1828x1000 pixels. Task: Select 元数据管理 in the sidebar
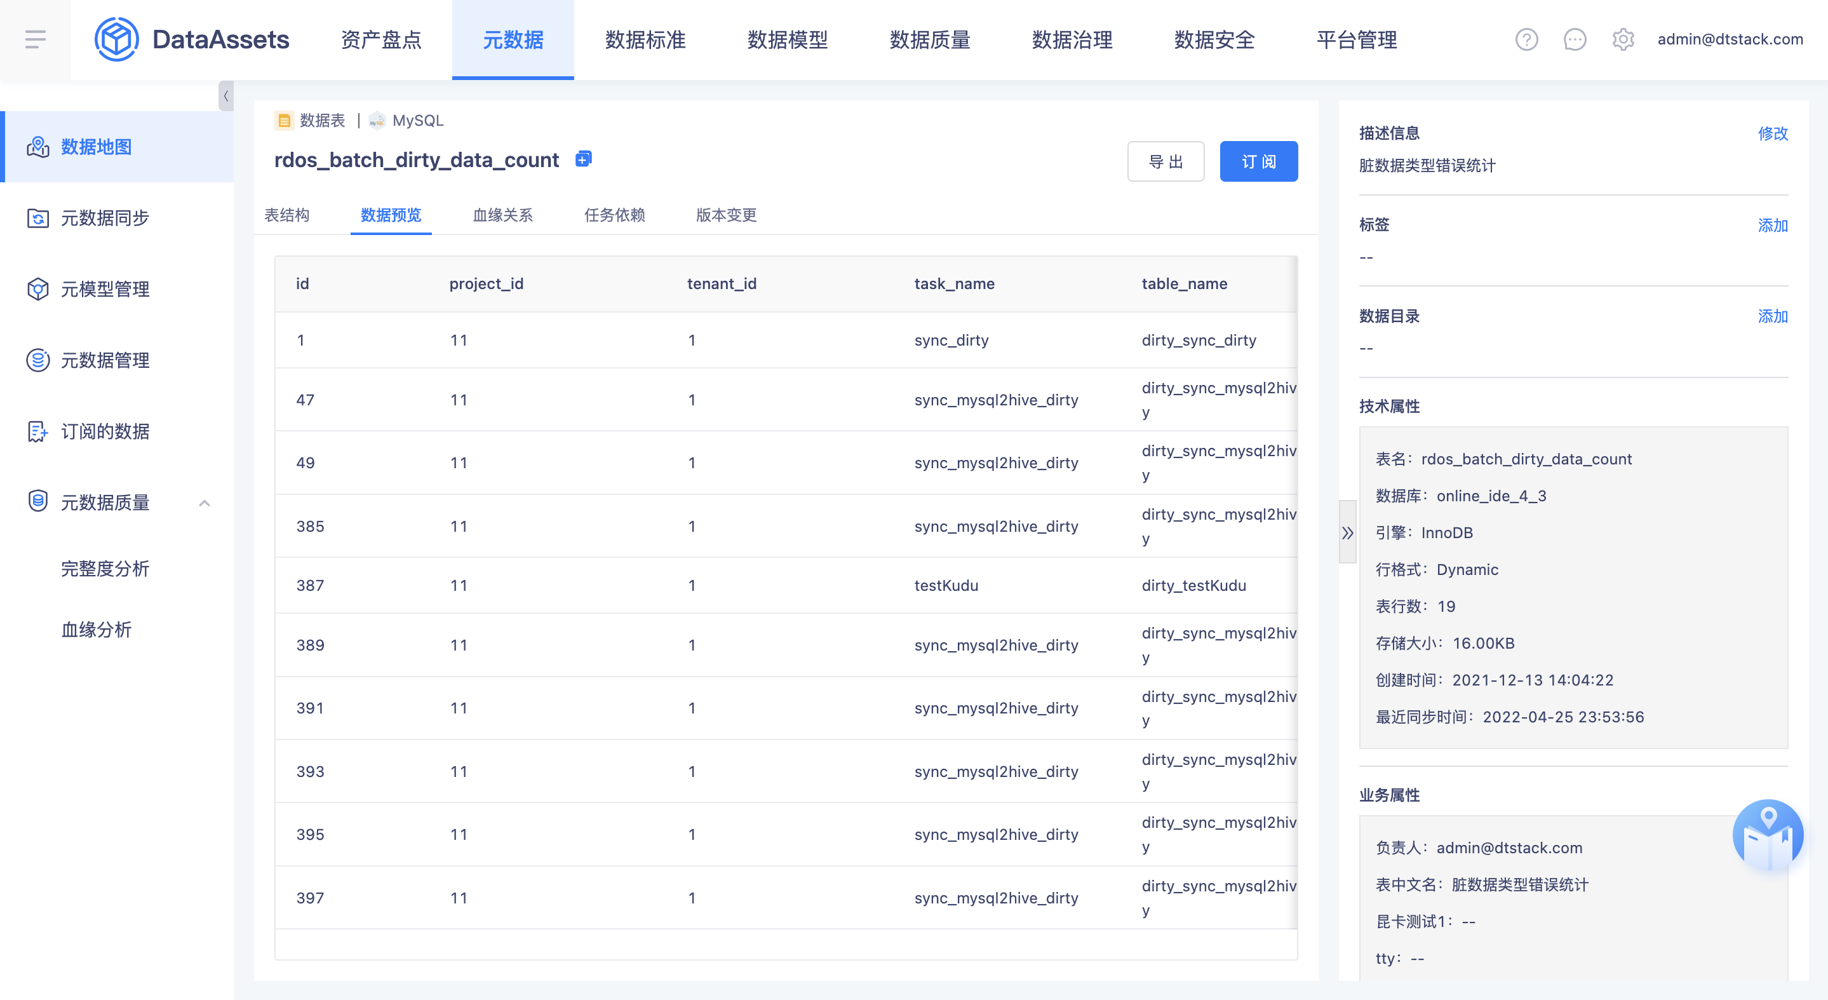click(116, 360)
